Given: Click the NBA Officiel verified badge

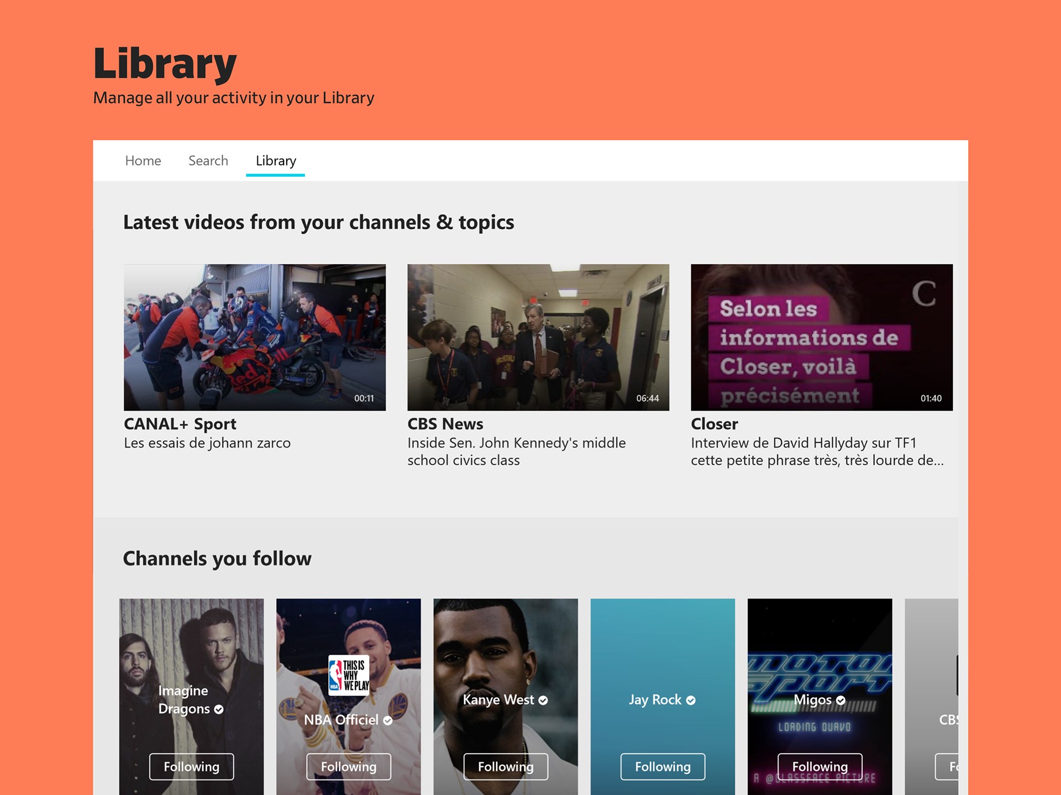Looking at the screenshot, I should click(x=388, y=720).
